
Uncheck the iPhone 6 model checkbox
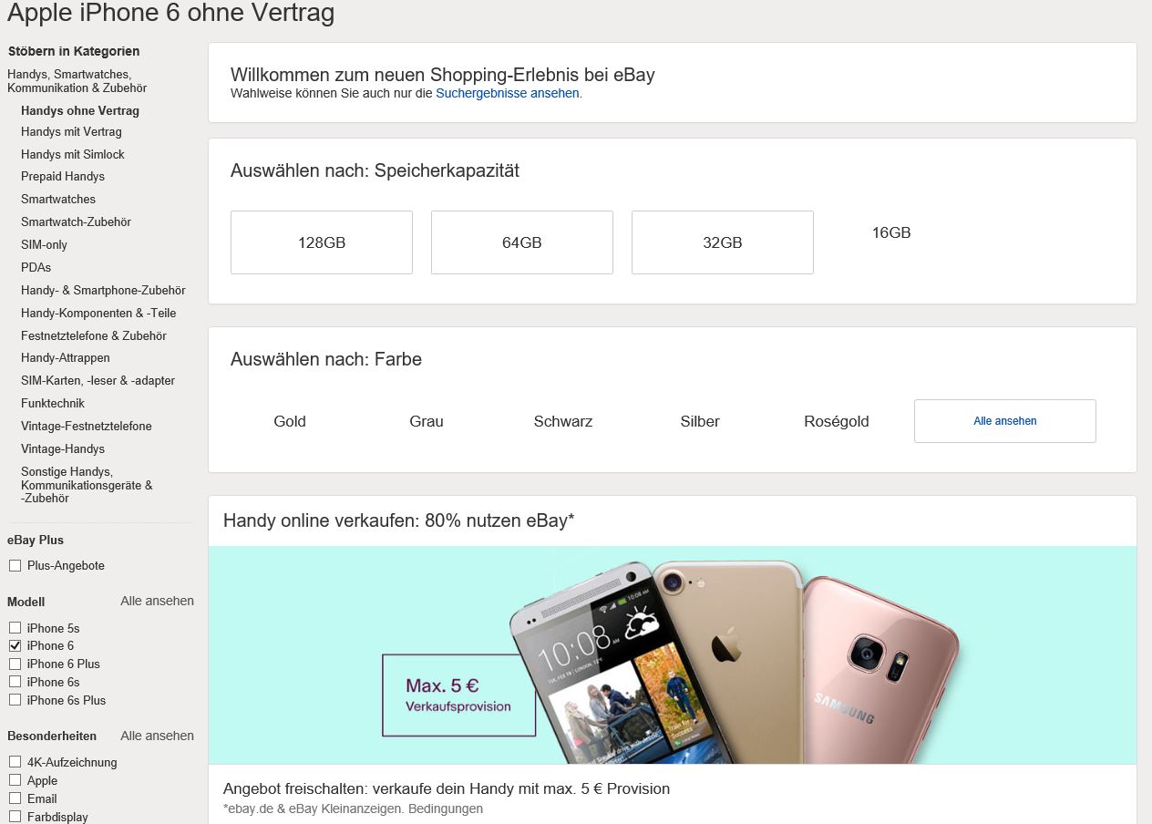(x=15, y=645)
